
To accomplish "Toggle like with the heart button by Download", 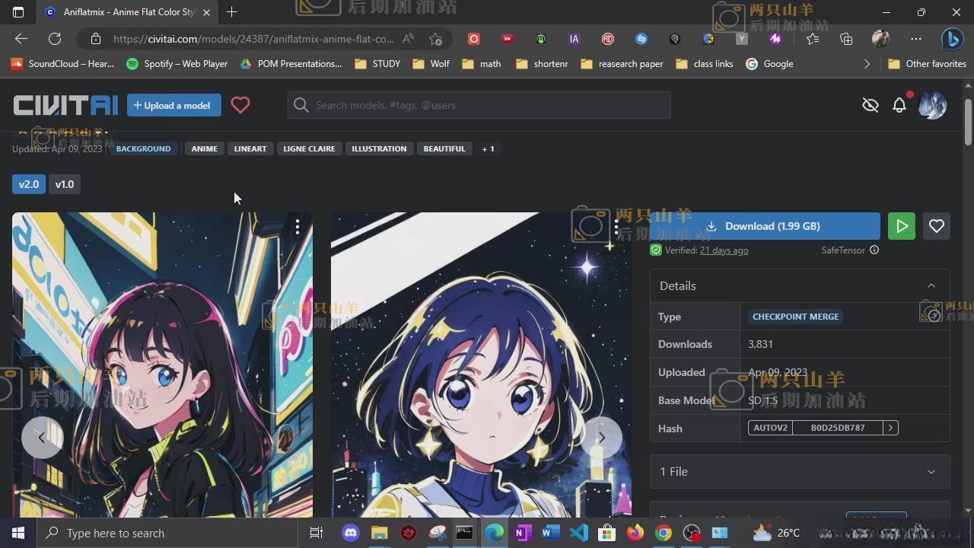I will click(937, 226).
